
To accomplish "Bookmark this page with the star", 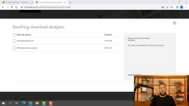I will (x=172, y=7).
